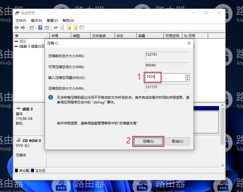Screen dimensions: 243x192
Task: Click the checklist settings toolbar icon
Action: tap(82, 27)
